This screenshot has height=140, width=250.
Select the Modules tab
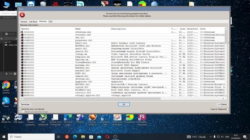coord(43,21)
